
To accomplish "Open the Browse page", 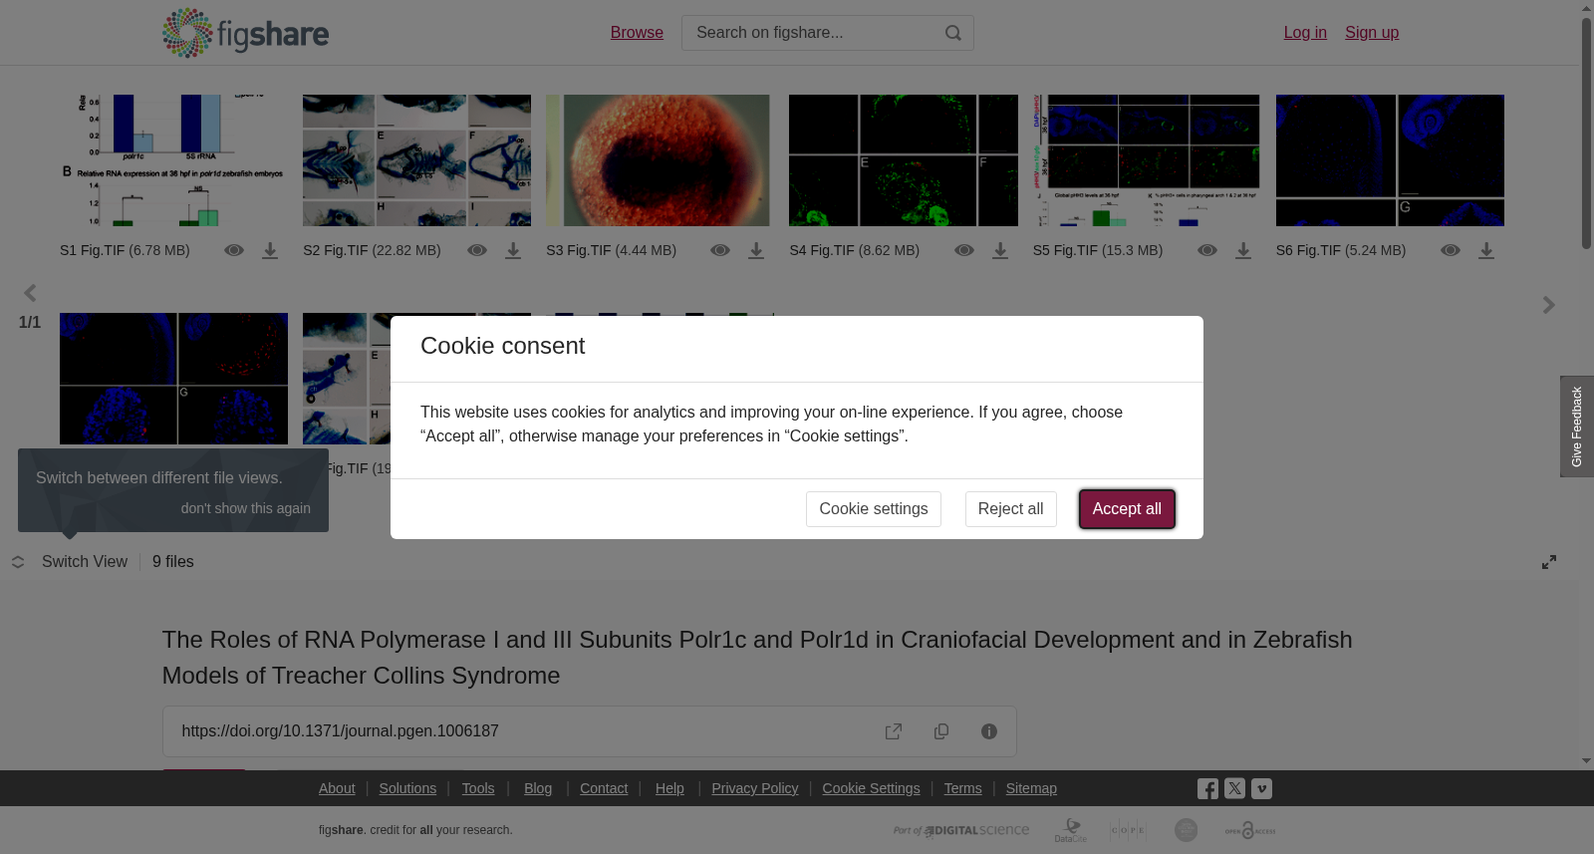I will 637,33.
